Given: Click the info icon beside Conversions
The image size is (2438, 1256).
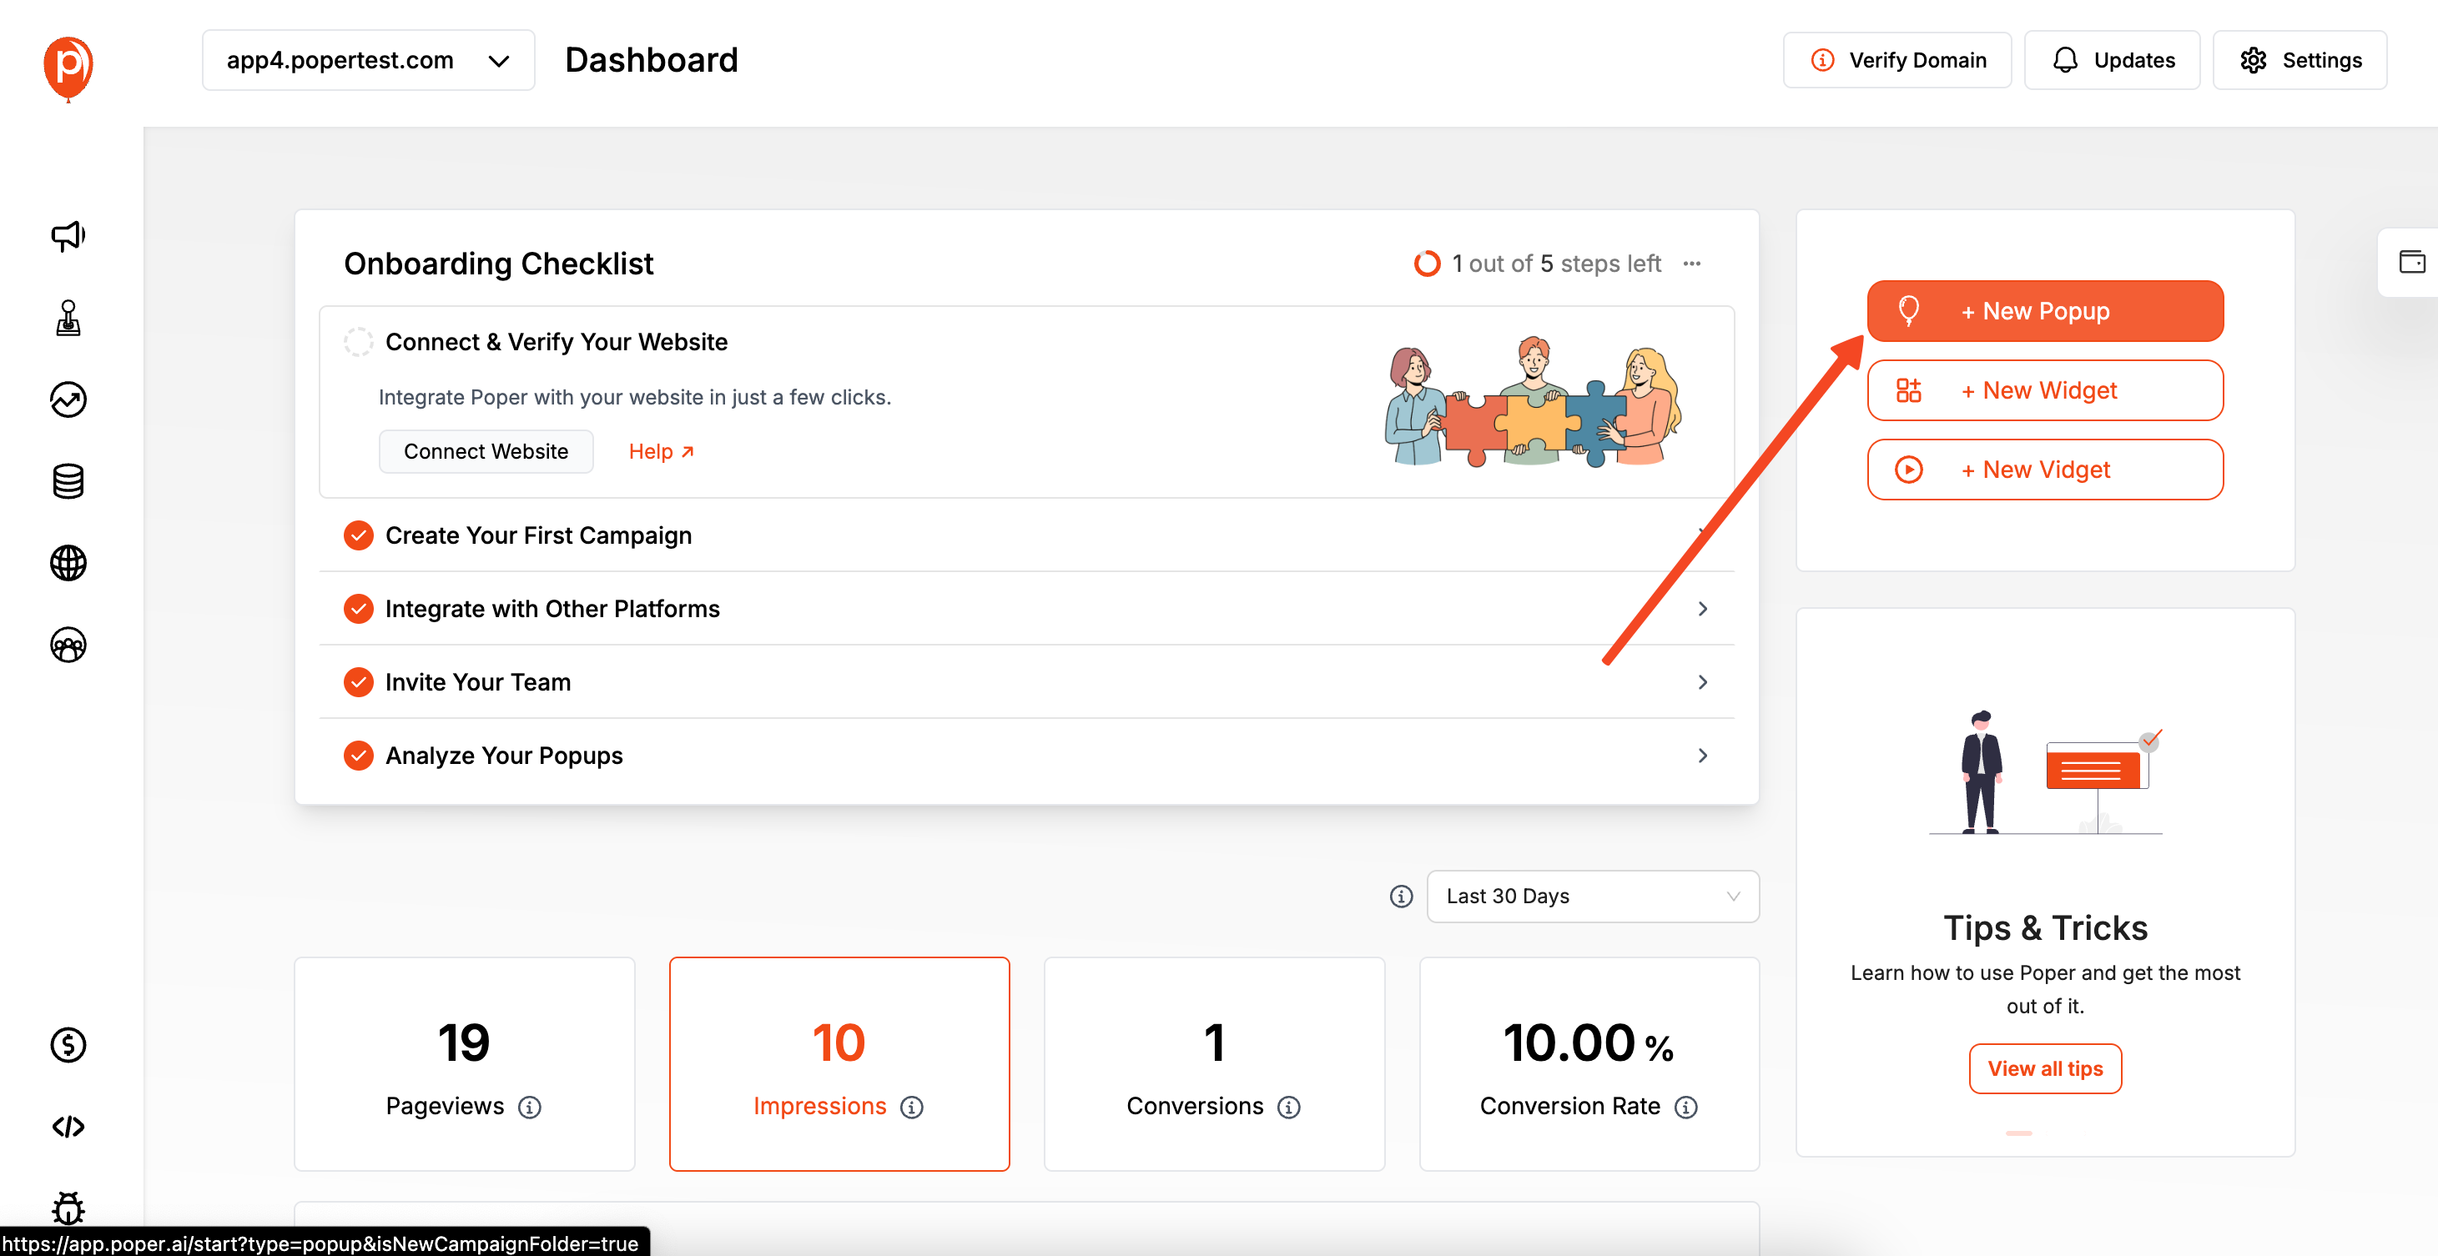Looking at the screenshot, I should click(x=1288, y=1107).
